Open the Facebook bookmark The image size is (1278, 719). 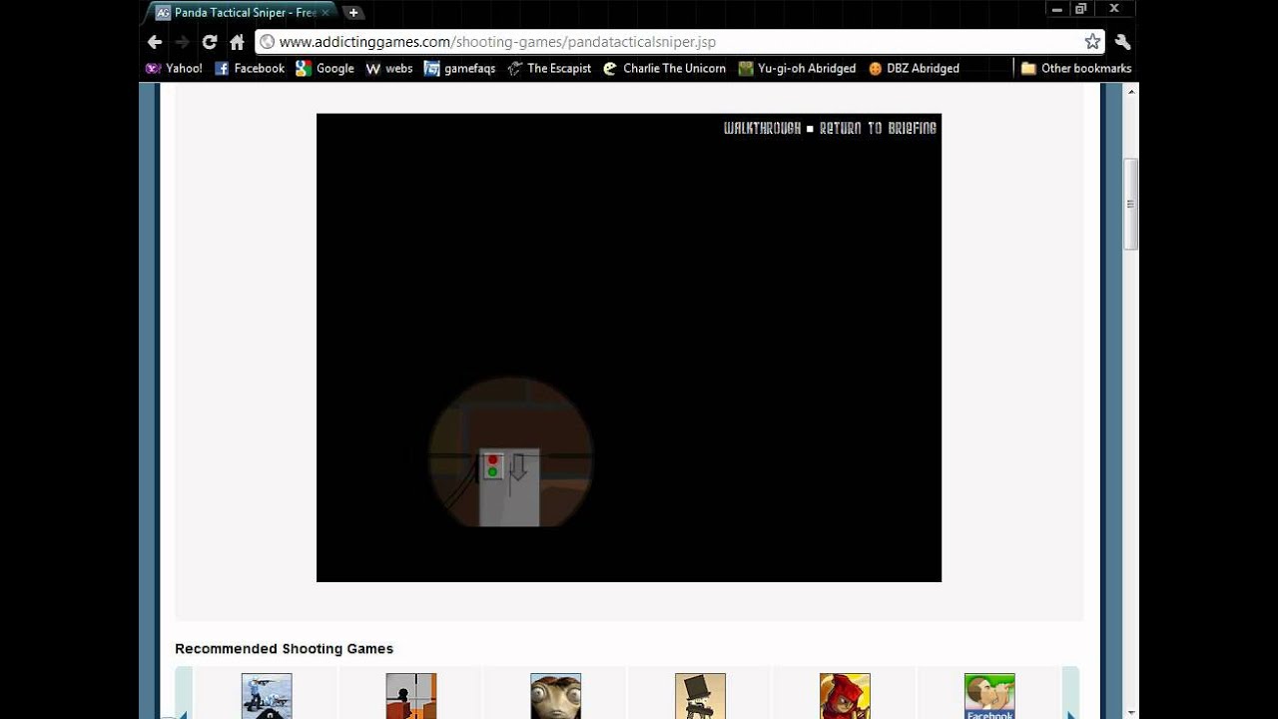[250, 69]
